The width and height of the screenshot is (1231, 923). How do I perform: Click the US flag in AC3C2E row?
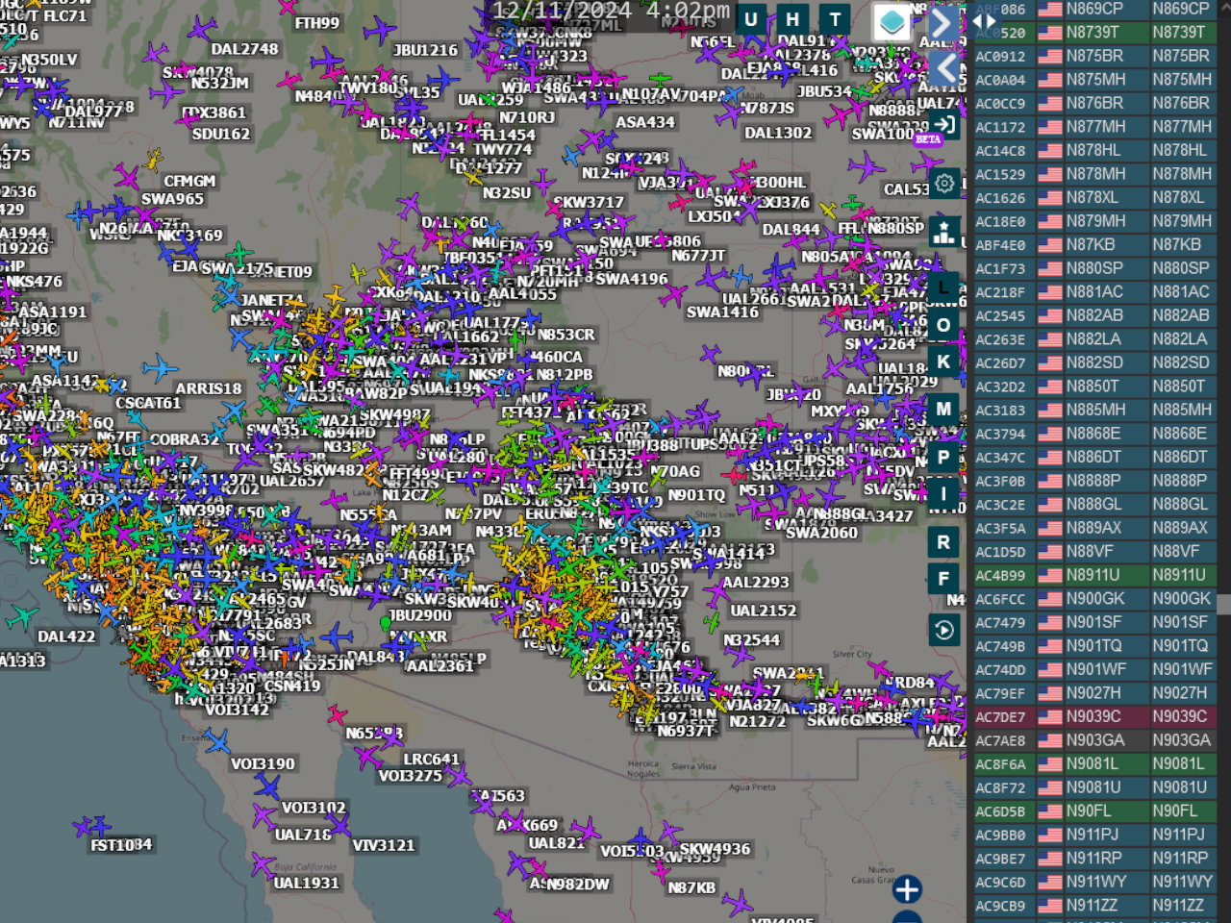[1050, 504]
